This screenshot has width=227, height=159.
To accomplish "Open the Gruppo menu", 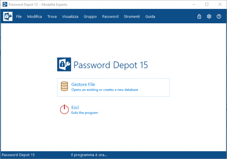I will pyautogui.click(x=90, y=17).
